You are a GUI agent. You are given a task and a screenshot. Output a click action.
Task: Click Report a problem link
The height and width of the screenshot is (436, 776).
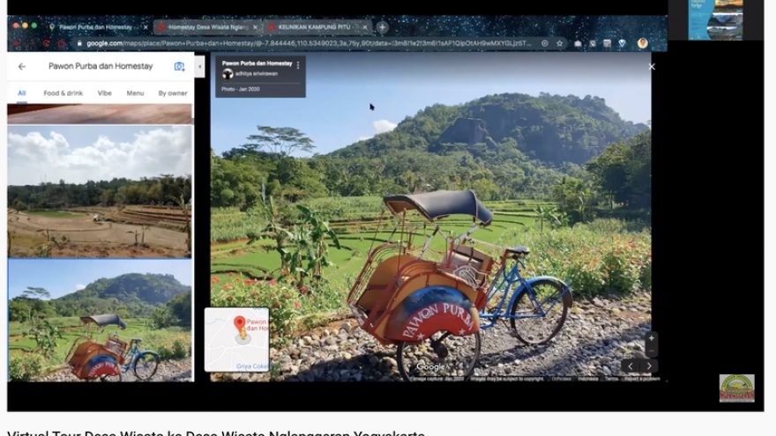(x=642, y=379)
